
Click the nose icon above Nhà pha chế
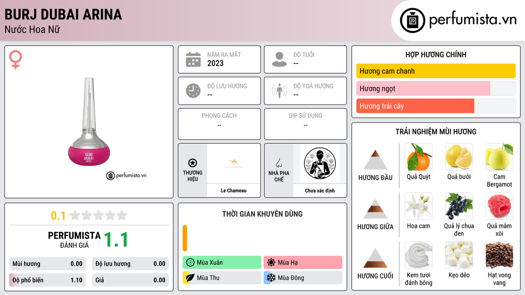[x=278, y=163]
